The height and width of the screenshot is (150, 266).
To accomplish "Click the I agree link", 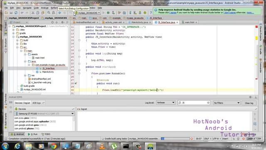I will (173, 12).
